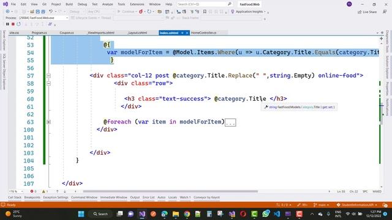The image size is (392, 220).
Task: Click the navigate backward toolbar icon
Action: (7, 12)
